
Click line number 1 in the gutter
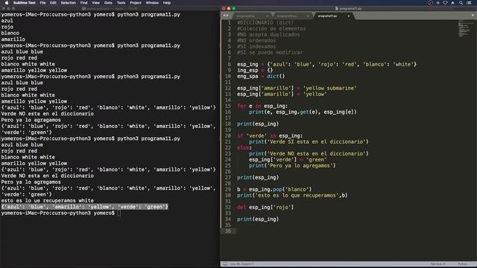coord(230,22)
